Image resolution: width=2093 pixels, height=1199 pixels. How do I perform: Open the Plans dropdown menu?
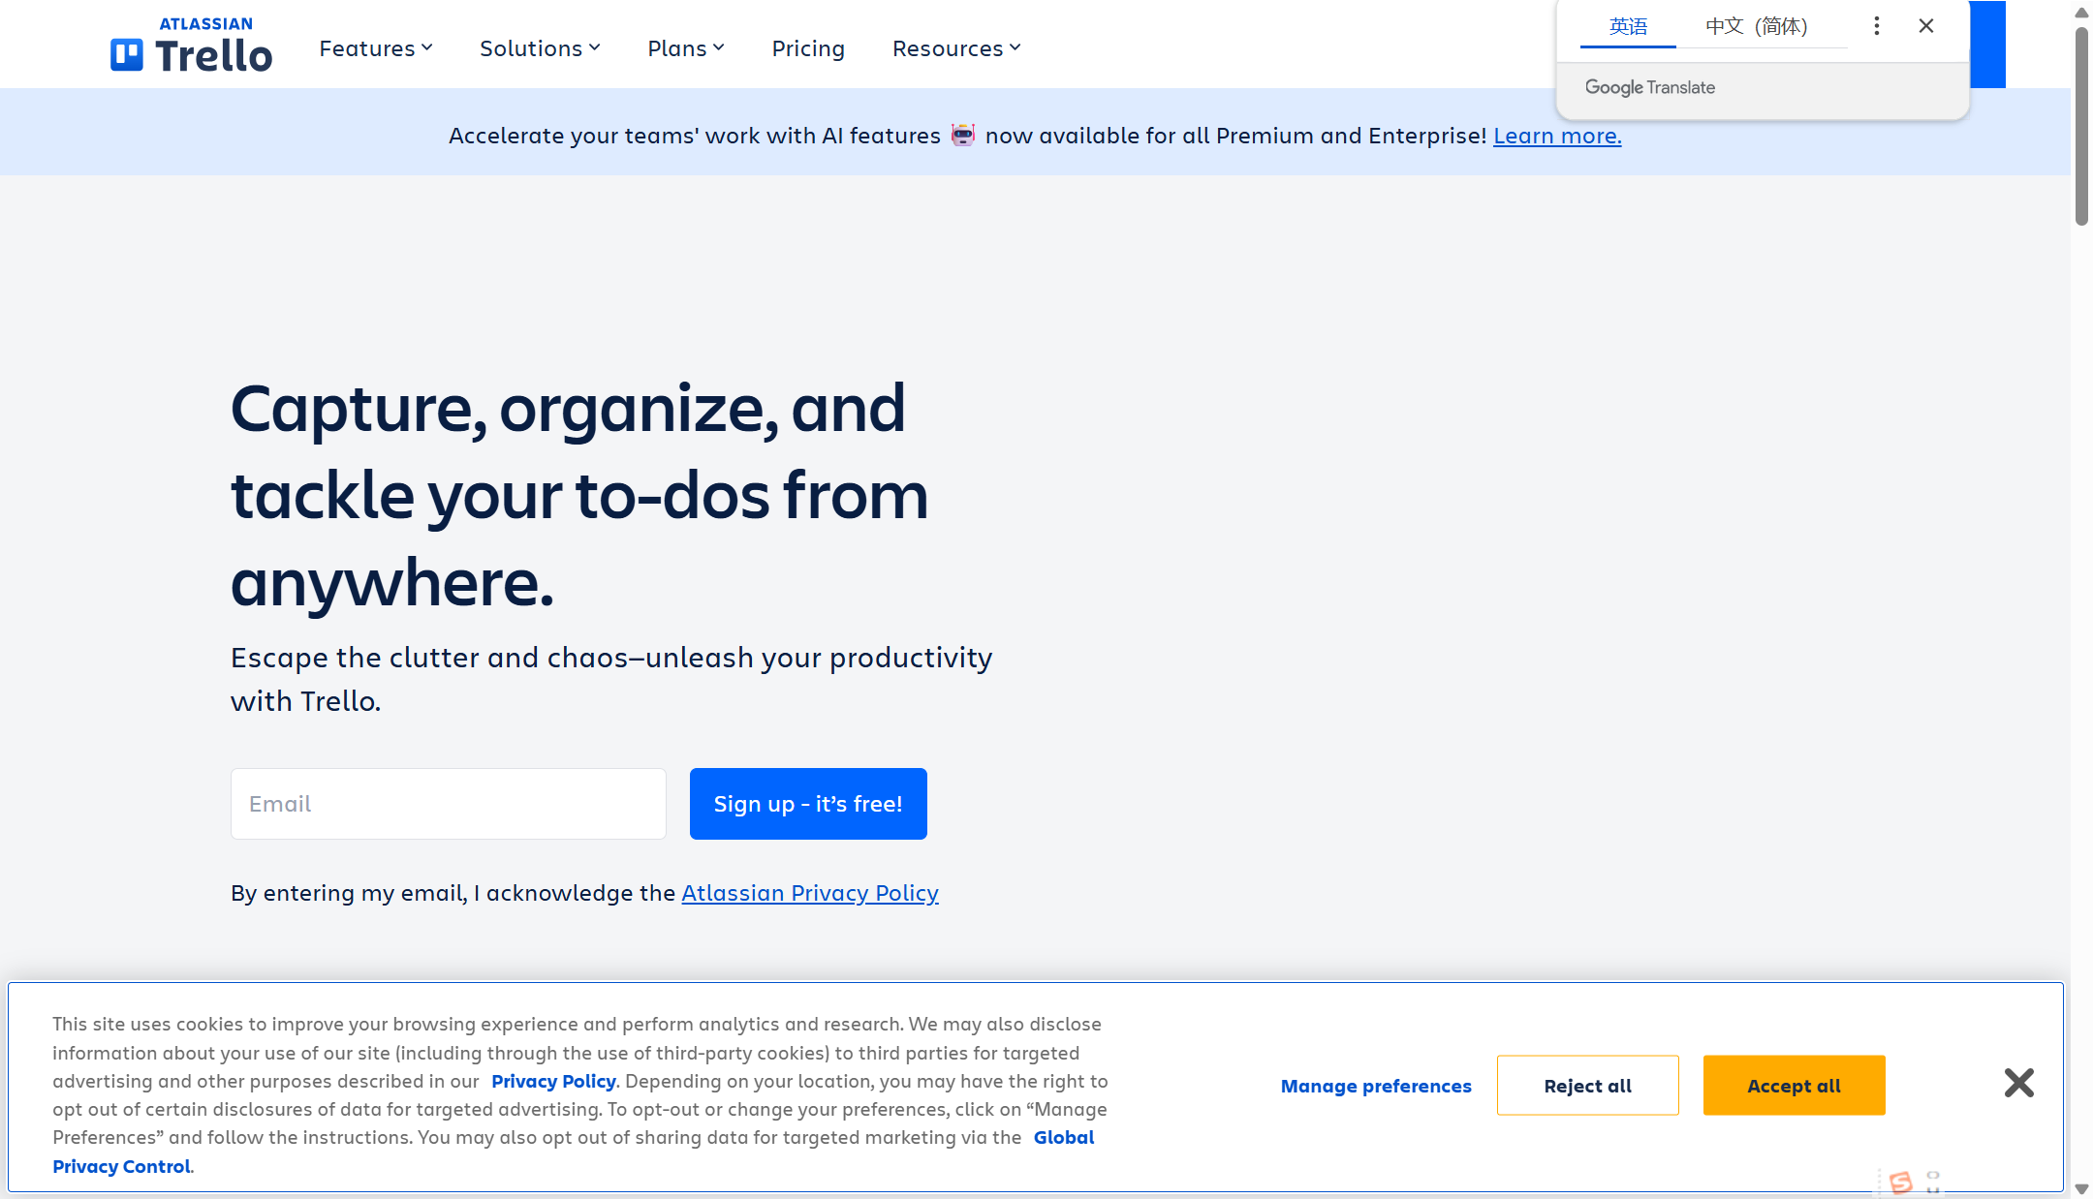click(686, 48)
